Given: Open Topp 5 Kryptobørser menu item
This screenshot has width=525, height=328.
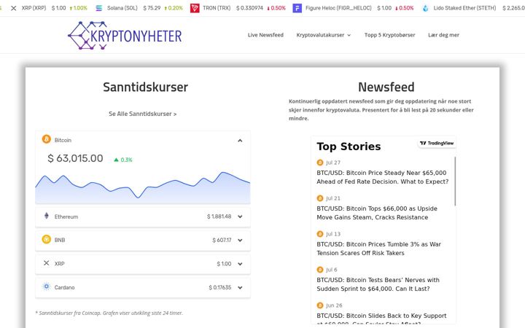Looking at the screenshot, I should pos(389,35).
